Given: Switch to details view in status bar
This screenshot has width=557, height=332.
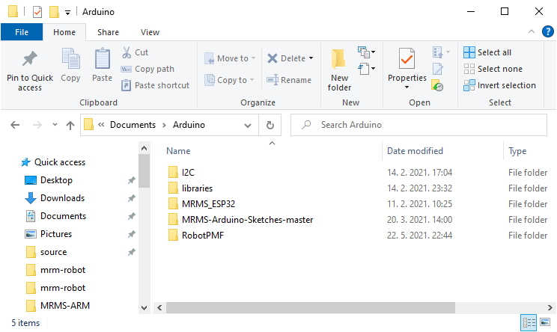Looking at the screenshot, I should tap(529, 322).
